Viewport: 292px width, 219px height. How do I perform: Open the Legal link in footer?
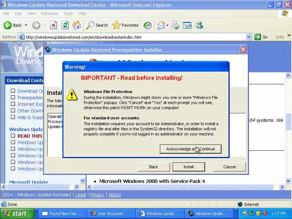tap(80, 195)
